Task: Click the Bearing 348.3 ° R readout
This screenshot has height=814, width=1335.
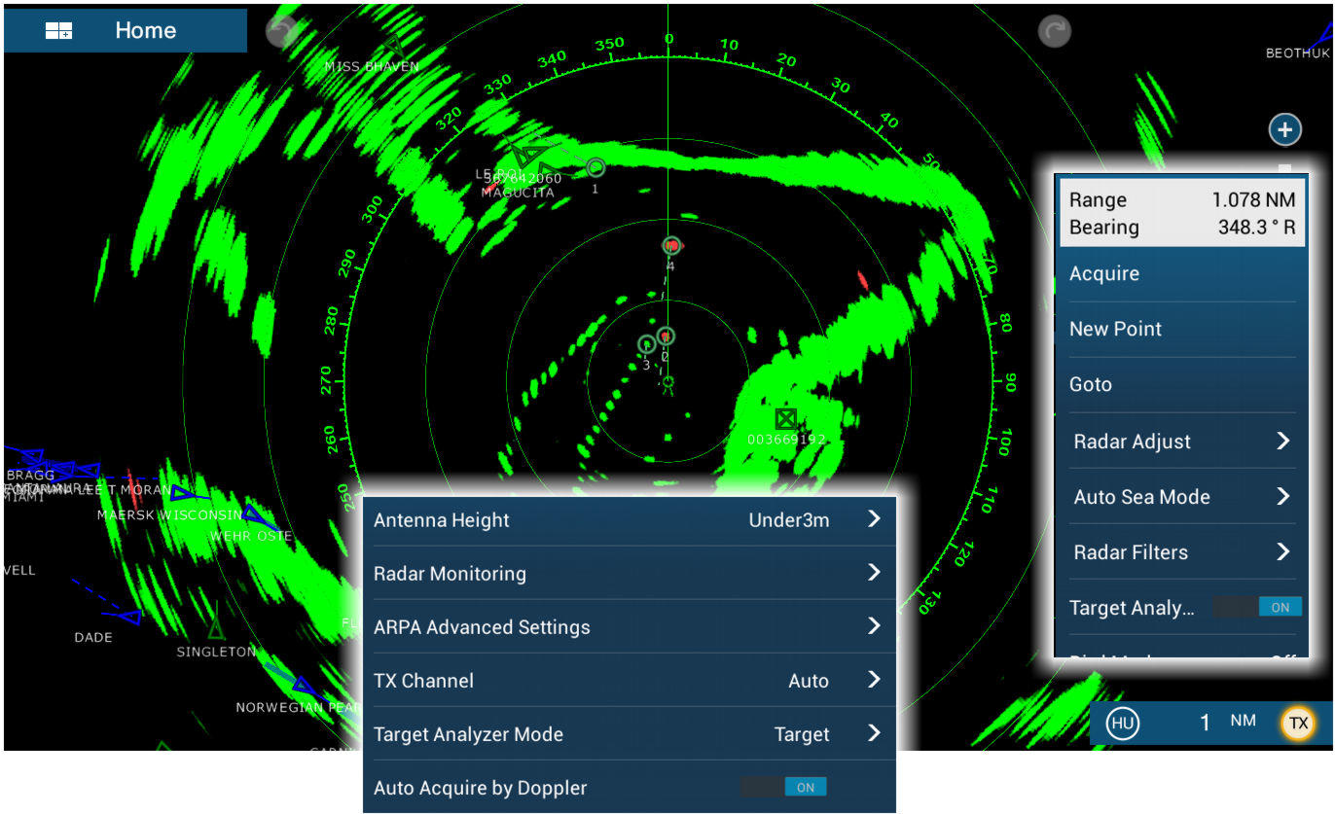Action: coord(1181,227)
